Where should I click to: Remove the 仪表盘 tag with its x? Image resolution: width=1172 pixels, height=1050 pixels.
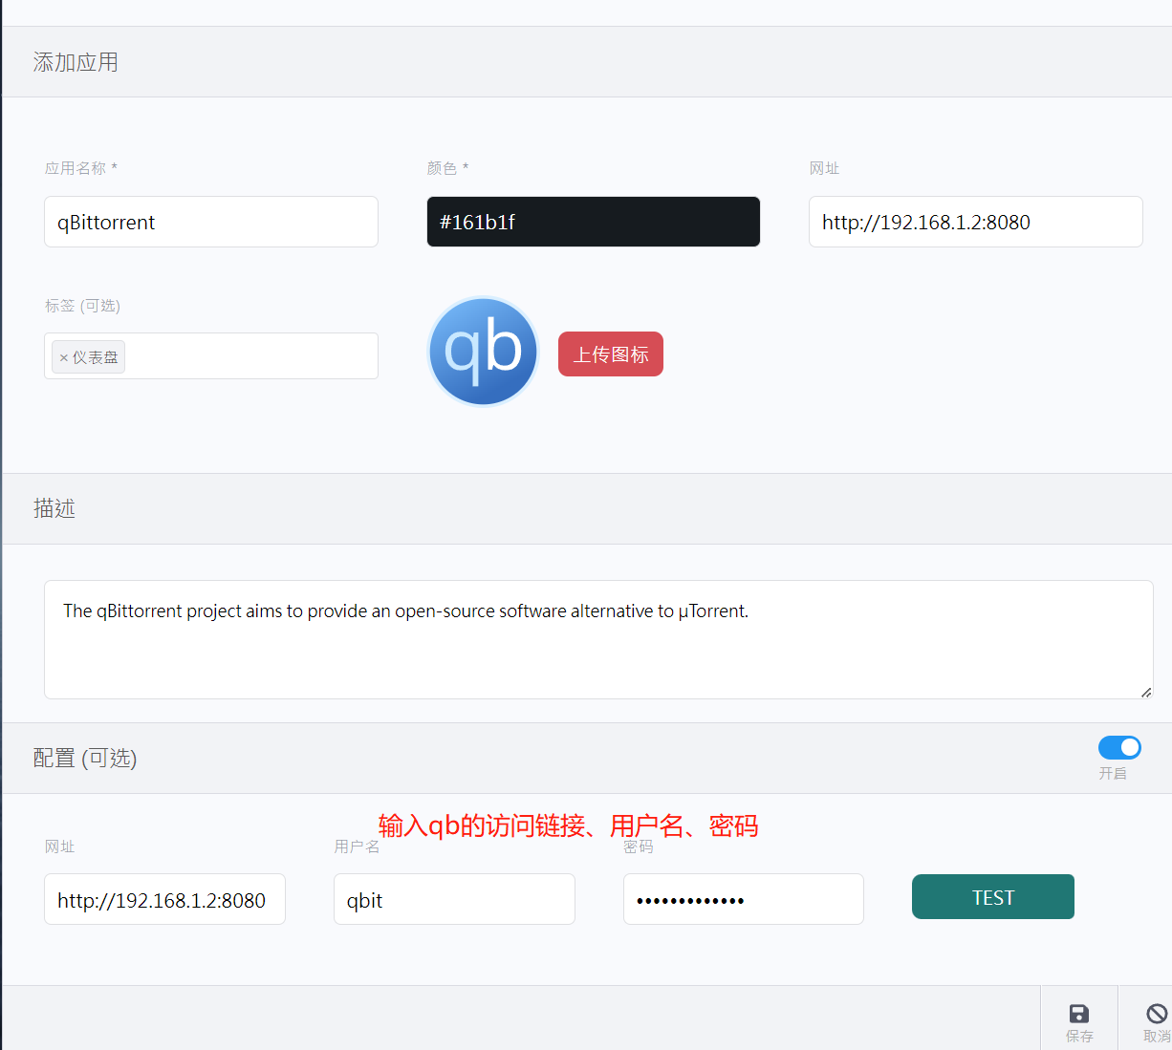(64, 358)
